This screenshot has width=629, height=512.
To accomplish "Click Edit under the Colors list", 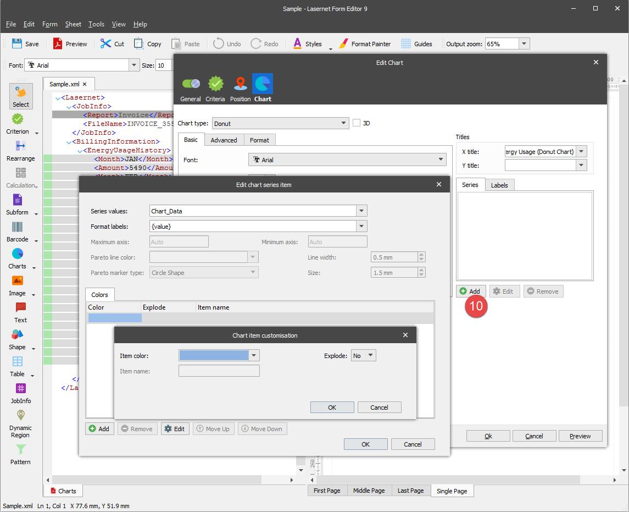I will click(x=175, y=428).
